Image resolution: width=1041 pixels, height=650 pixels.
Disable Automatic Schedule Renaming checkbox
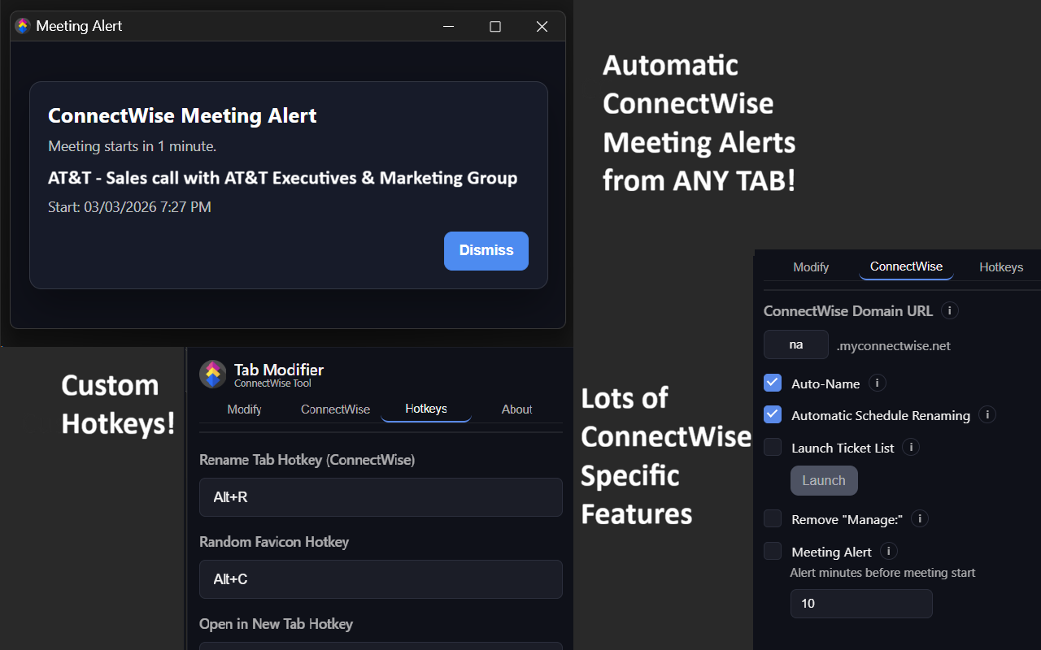tap(773, 415)
